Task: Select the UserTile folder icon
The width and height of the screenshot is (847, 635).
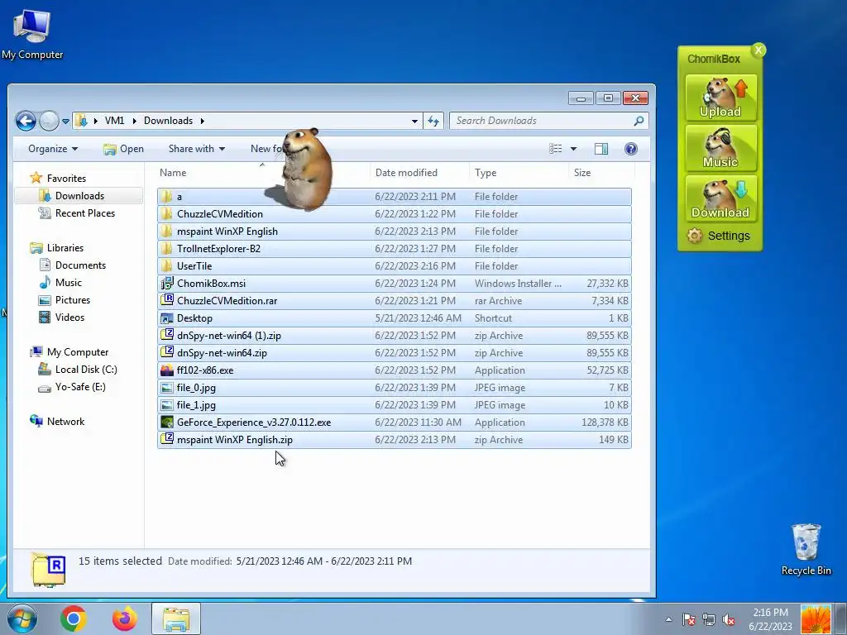Action: (167, 265)
